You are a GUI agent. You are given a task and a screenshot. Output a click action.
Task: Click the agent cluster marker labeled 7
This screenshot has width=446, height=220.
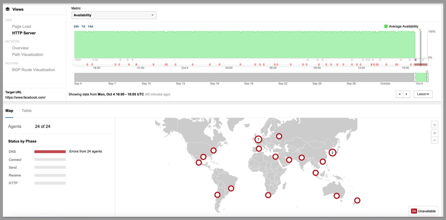pyautogui.click(x=258, y=139)
